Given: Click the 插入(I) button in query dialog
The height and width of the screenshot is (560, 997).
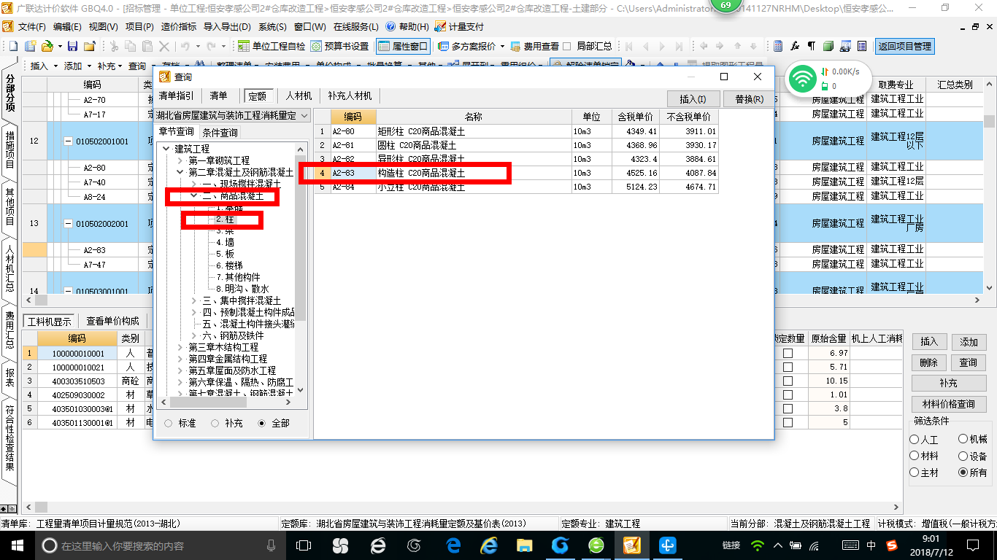Looking at the screenshot, I should [x=693, y=99].
